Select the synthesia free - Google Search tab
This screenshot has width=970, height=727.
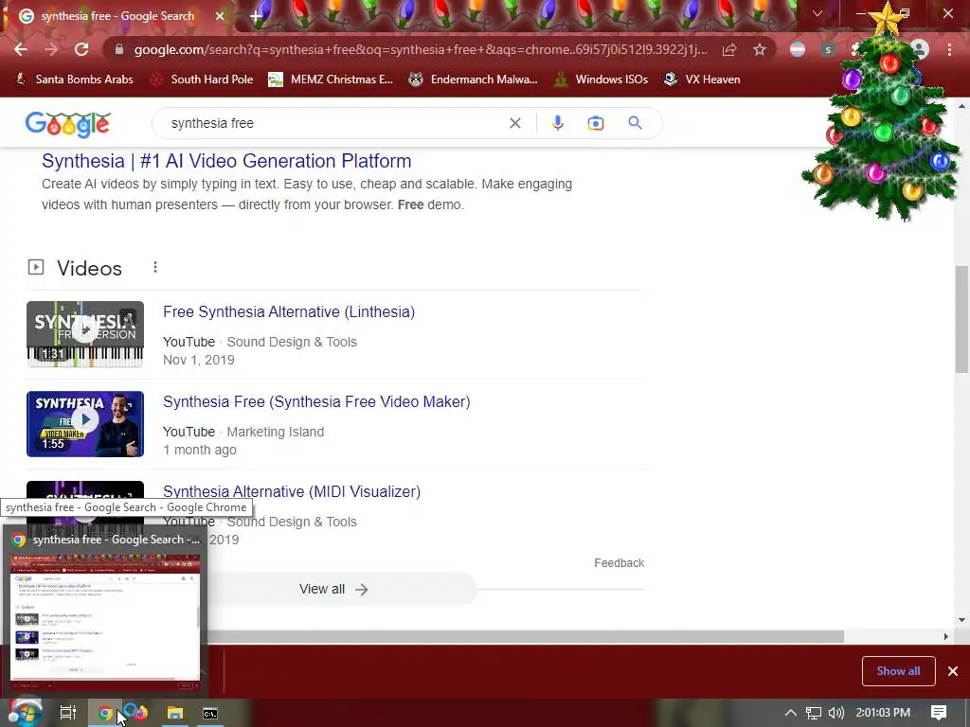[x=117, y=16]
